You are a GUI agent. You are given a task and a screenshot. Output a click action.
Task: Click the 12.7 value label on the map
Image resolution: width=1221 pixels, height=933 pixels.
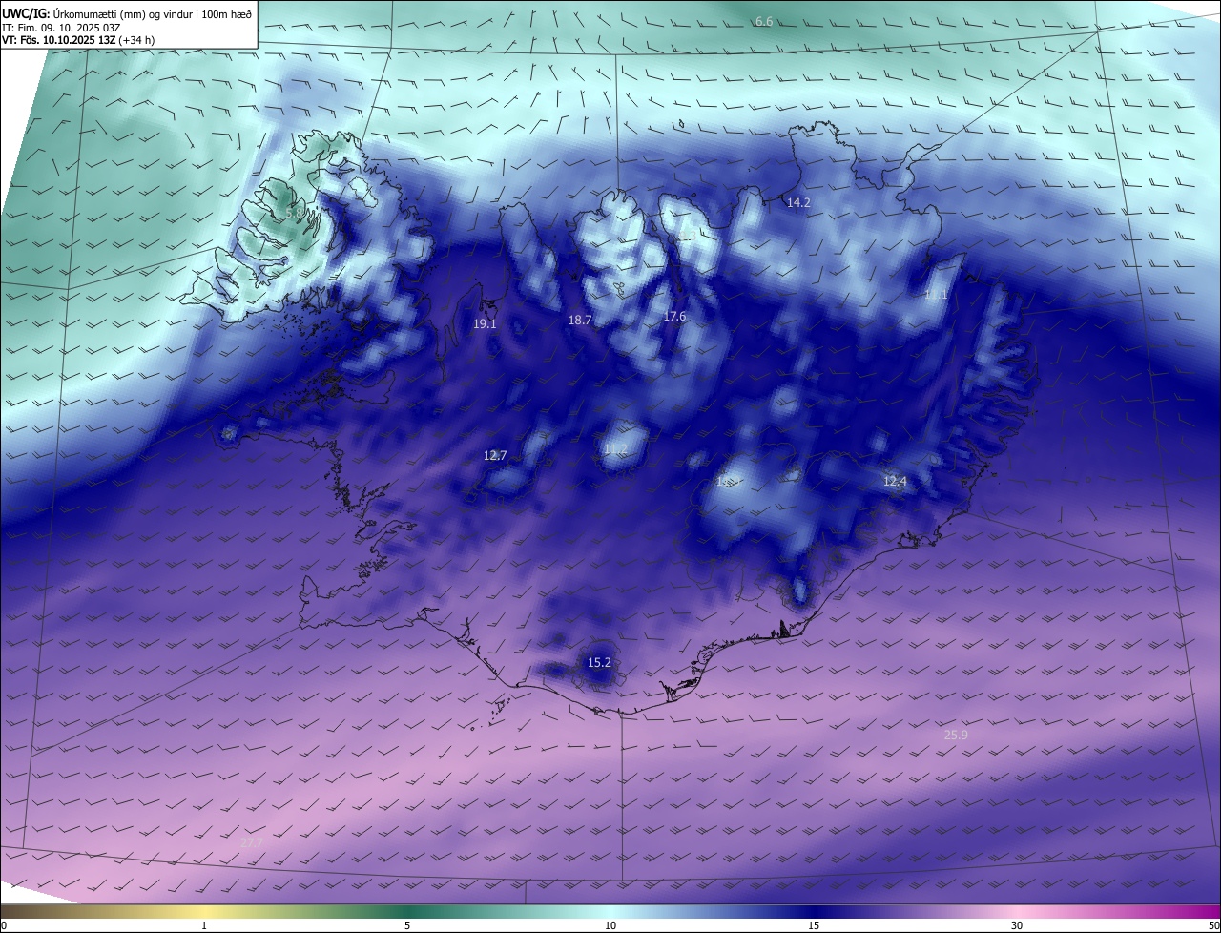point(495,455)
